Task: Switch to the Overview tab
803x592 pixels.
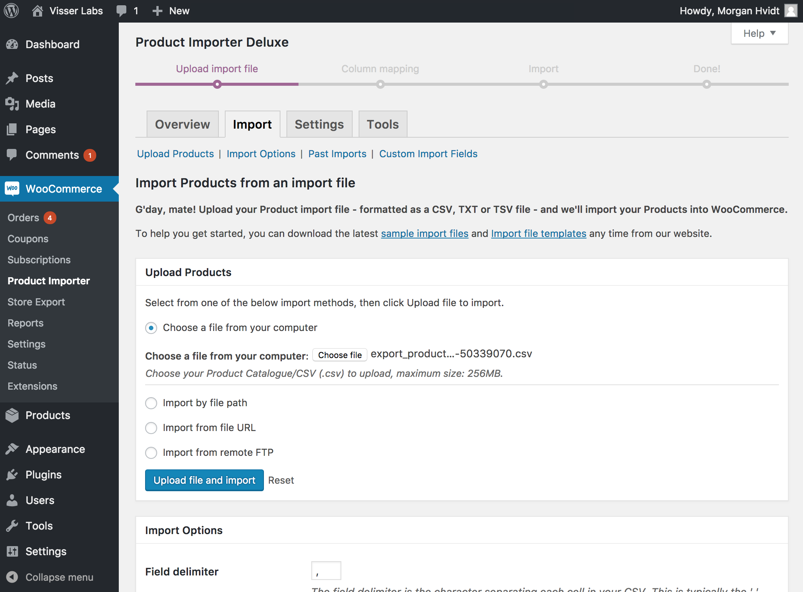Action: 182,124
